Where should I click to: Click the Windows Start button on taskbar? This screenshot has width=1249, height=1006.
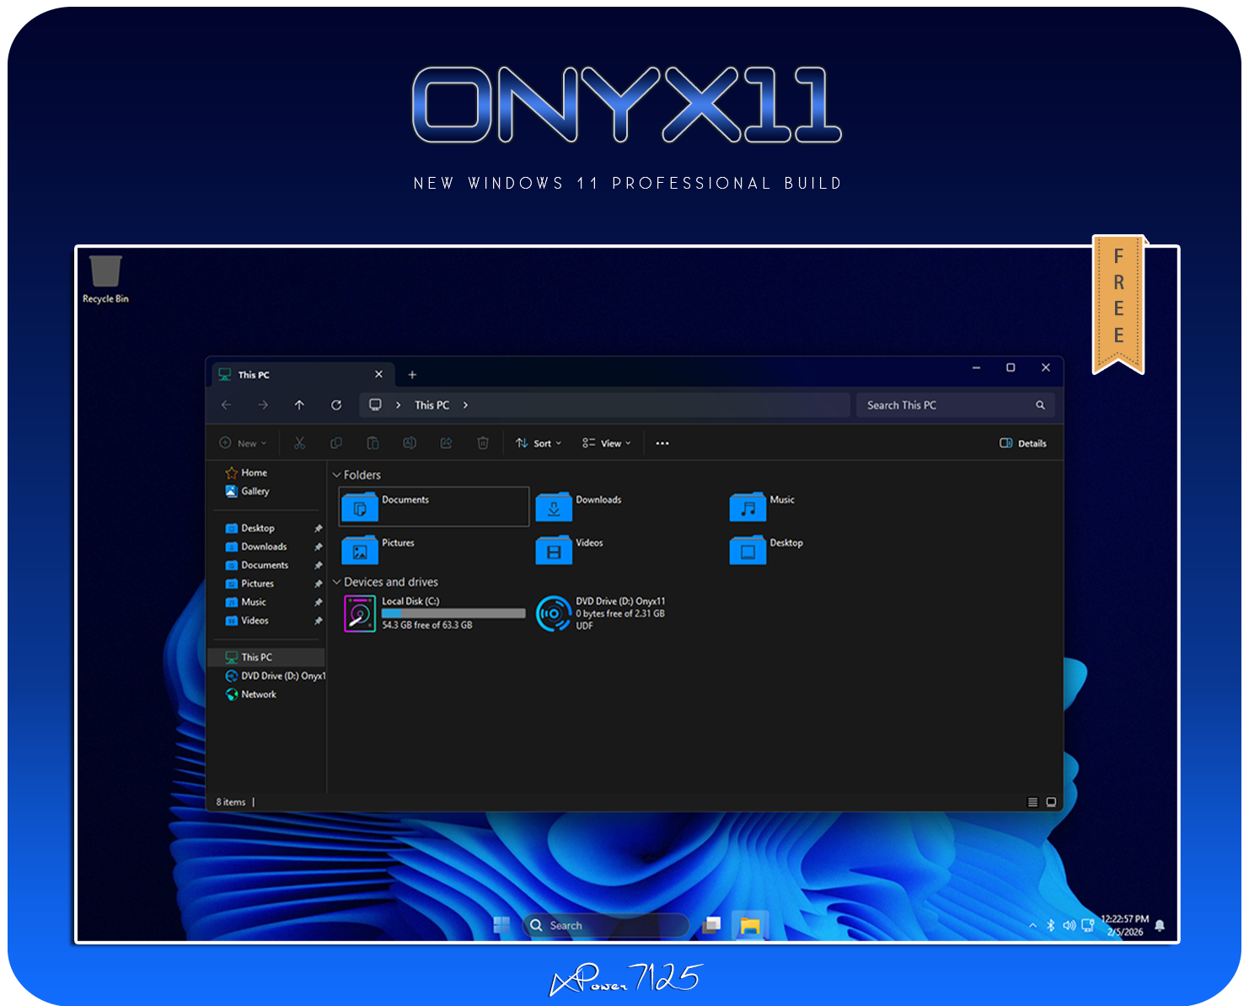coord(501,925)
